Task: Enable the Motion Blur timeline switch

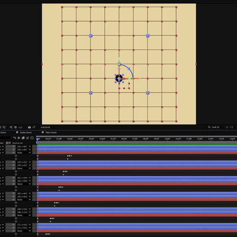Action: pos(28,138)
